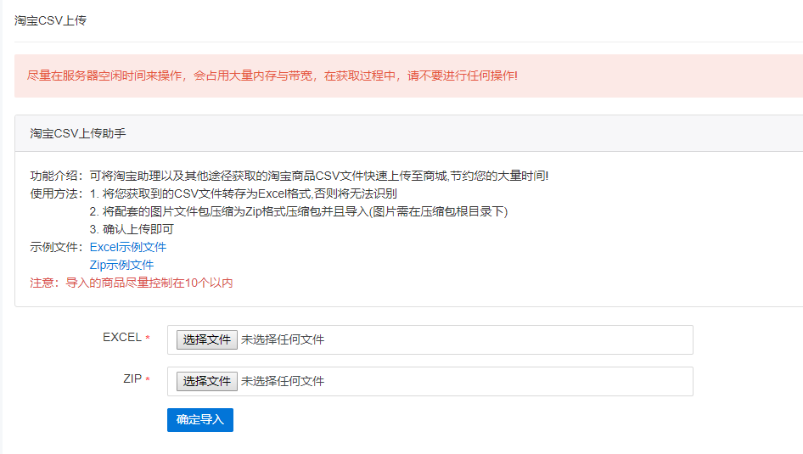This screenshot has height=454, width=803.
Task: Click 选择文件 button in the ZIP row
Action: pos(207,381)
